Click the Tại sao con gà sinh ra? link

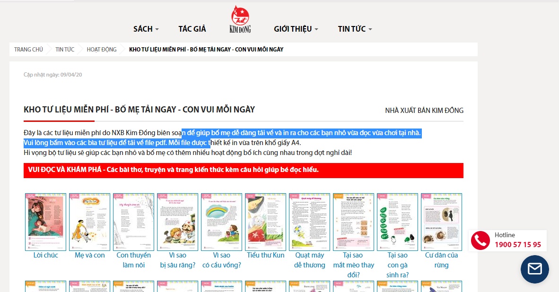coord(398,265)
